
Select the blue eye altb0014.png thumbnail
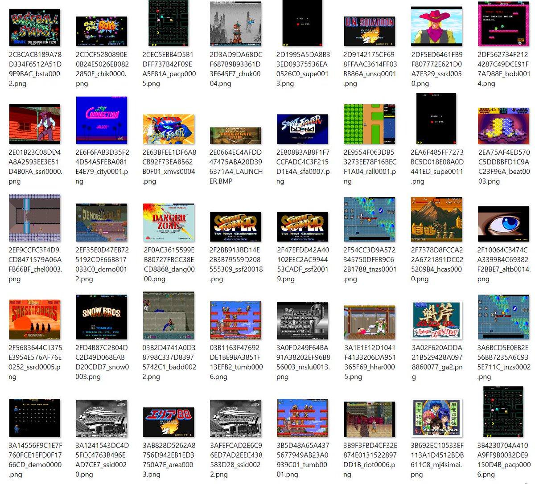503,224
